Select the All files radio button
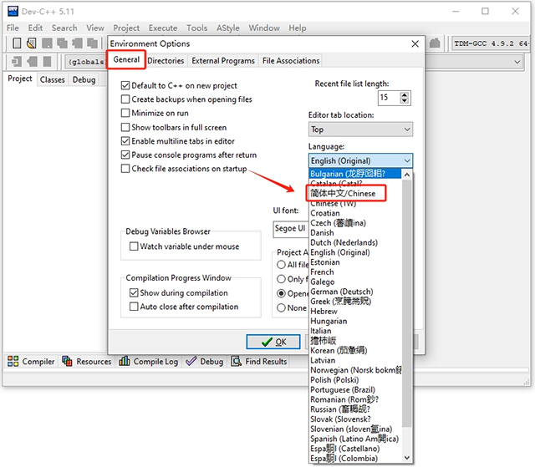This screenshot has height=467, width=535. pyautogui.click(x=281, y=265)
